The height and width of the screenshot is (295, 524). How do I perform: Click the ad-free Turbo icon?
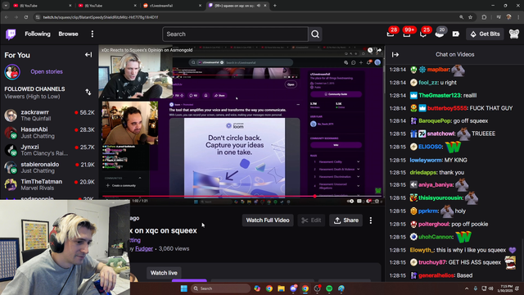pyautogui.click(x=456, y=34)
